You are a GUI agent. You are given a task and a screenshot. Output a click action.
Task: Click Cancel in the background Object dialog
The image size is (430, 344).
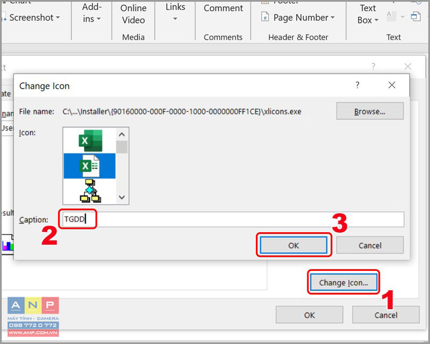pyautogui.click(x=385, y=315)
